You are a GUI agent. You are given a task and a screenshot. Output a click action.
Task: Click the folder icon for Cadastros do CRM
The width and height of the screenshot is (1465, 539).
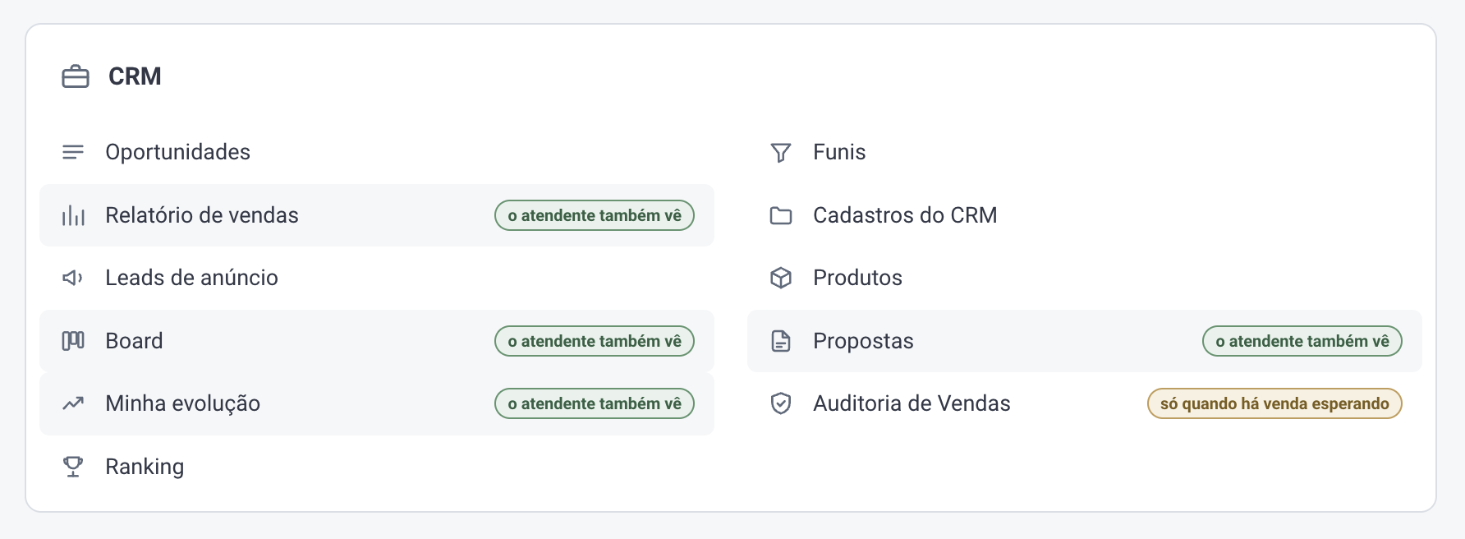pyautogui.click(x=781, y=215)
